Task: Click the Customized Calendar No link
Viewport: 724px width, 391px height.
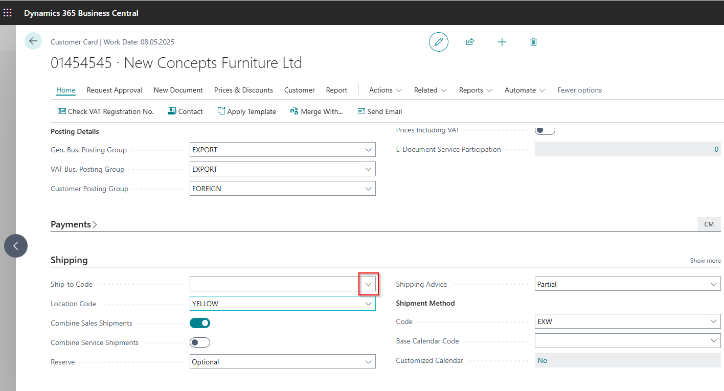Action: [x=542, y=360]
